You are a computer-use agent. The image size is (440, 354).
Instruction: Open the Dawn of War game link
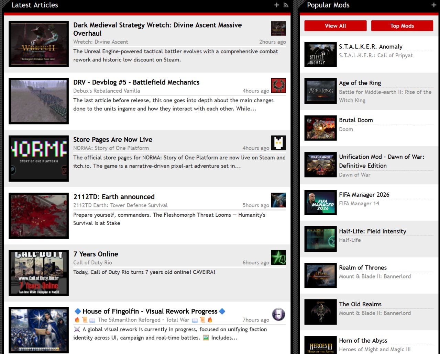[x=355, y=175]
